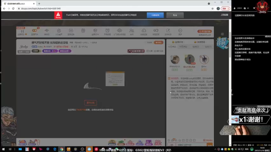Click the red Flash warning icon

click(58, 15)
